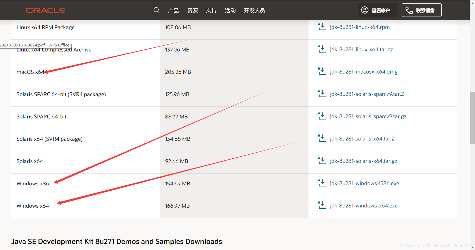Download jdk-8u281-linux-x64.tar.gz link
The height and width of the screenshot is (250, 475).
tap(361, 49)
